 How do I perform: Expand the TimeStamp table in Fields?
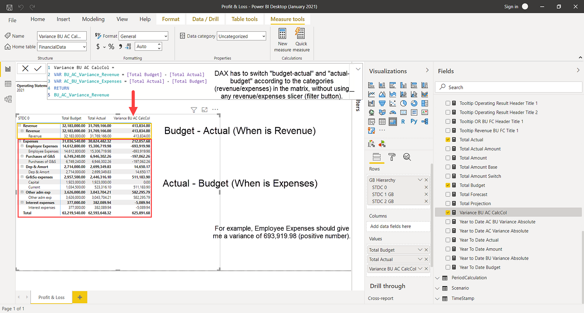(x=438, y=298)
